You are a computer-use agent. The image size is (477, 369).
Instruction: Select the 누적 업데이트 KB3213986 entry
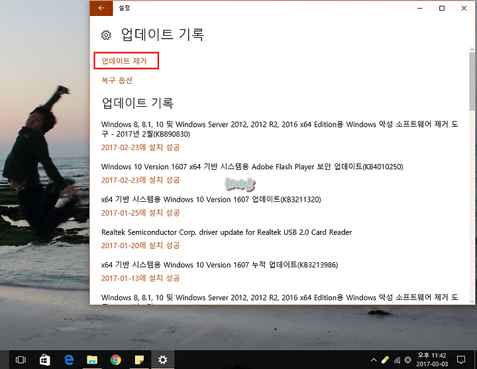220,265
